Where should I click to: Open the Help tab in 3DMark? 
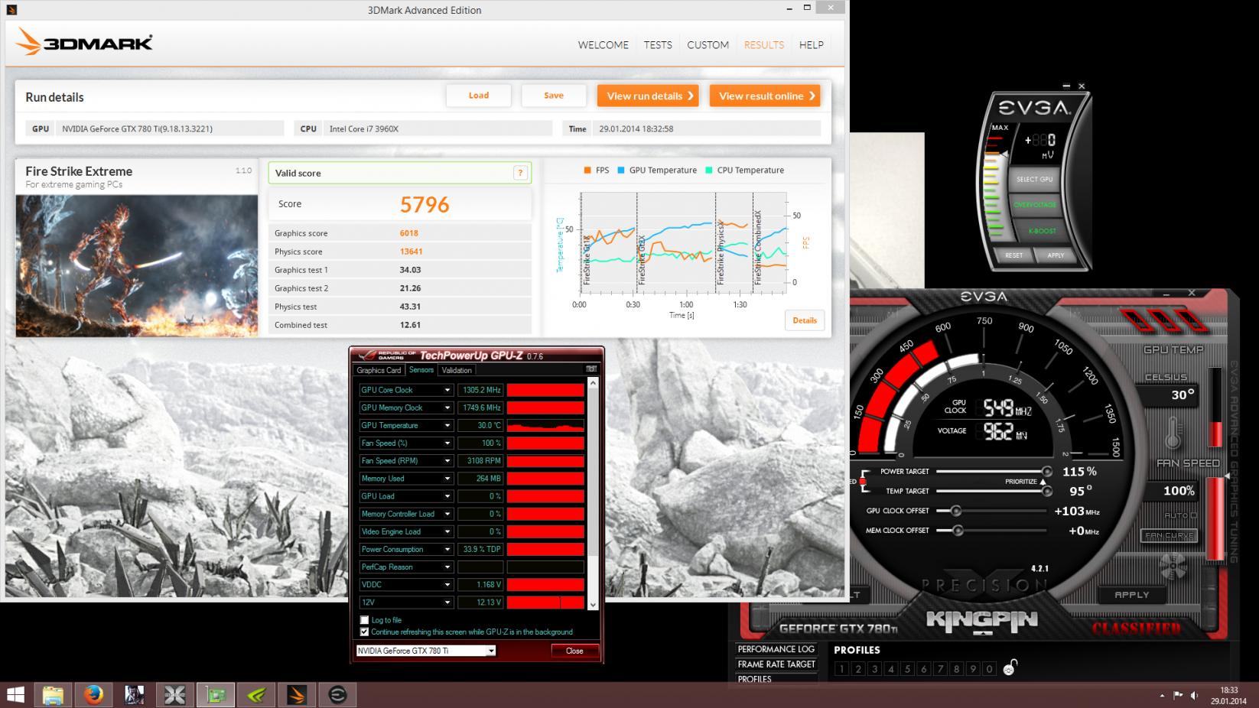pos(812,45)
